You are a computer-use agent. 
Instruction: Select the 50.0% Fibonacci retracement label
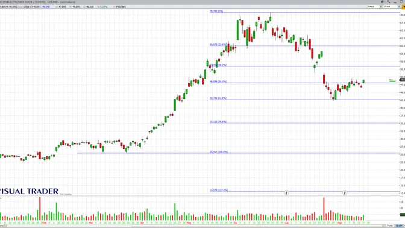pos(218,81)
